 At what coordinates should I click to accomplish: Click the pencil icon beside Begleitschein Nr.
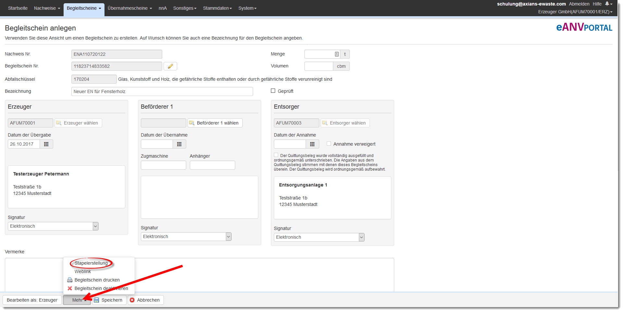click(170, 66)
